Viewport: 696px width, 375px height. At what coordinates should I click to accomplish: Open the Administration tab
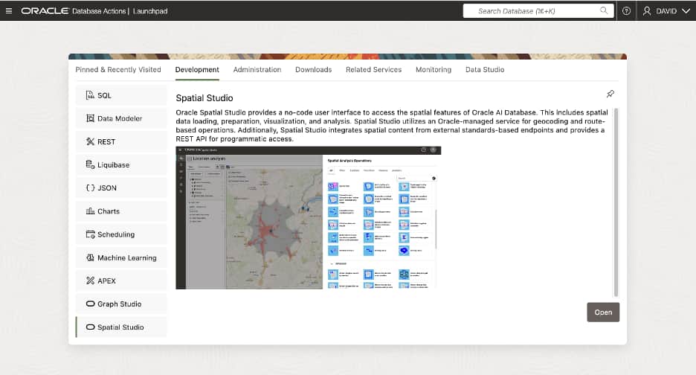(x=257, y=69)
